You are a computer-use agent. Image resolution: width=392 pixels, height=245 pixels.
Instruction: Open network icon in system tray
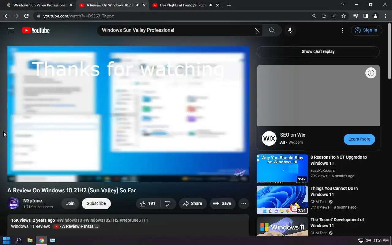point(361,240)
